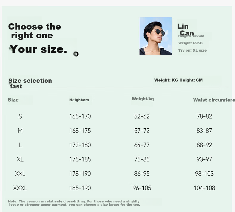Click the 'Size selection fast' heading
The image size is (235, 212).
(30, 83)
